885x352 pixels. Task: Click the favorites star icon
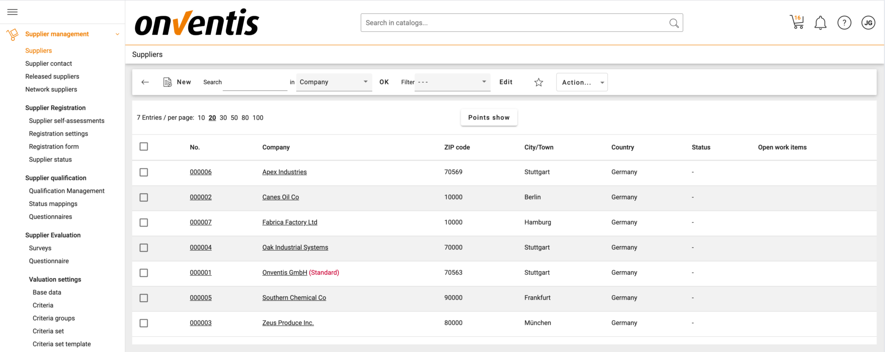click(x=538, y=82)
